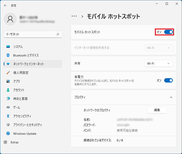Select ネットワークとインターネット category

point(33,64)
